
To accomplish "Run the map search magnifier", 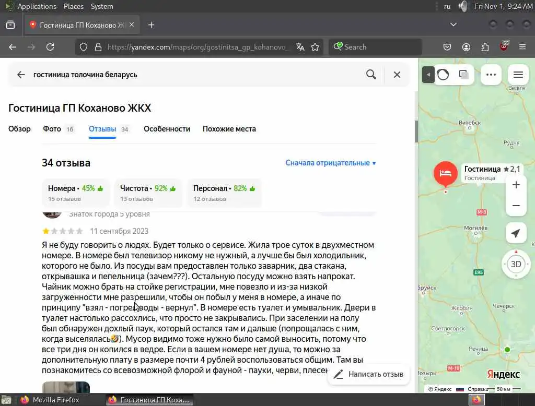I will tap(371, 75).
